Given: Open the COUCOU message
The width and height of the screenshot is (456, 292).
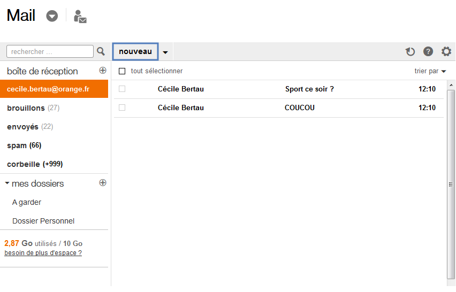Looking at the screenshot, I should pos(279,108).
